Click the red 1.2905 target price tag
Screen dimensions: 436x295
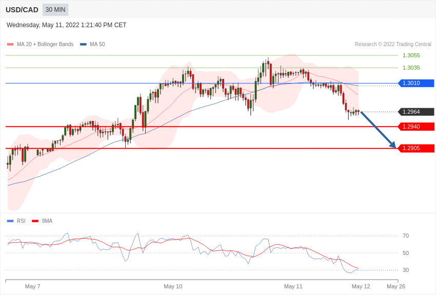click(x=417, y=148)
